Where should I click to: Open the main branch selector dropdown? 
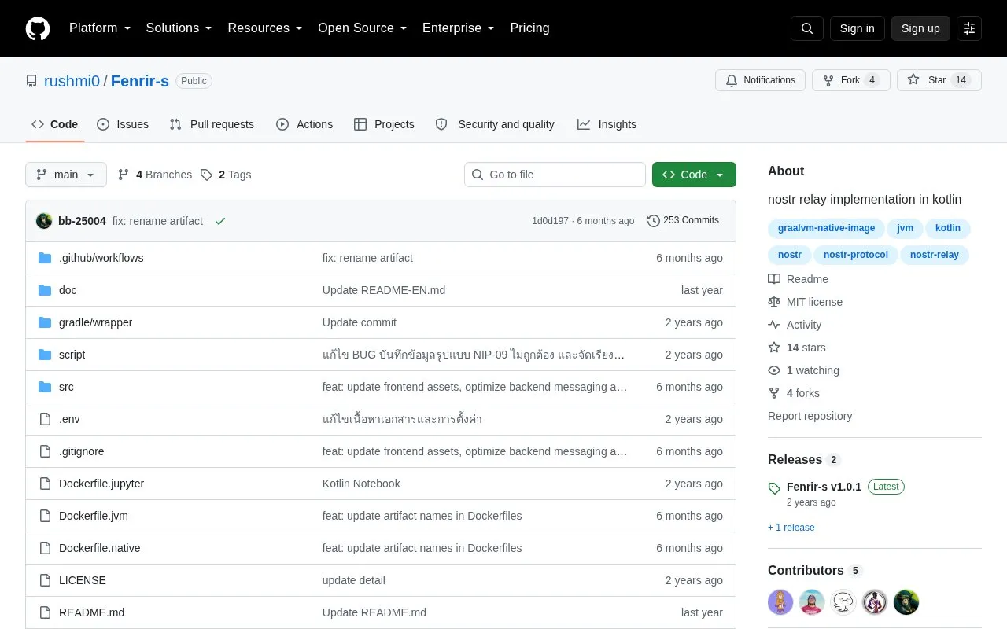coord(66,175)
